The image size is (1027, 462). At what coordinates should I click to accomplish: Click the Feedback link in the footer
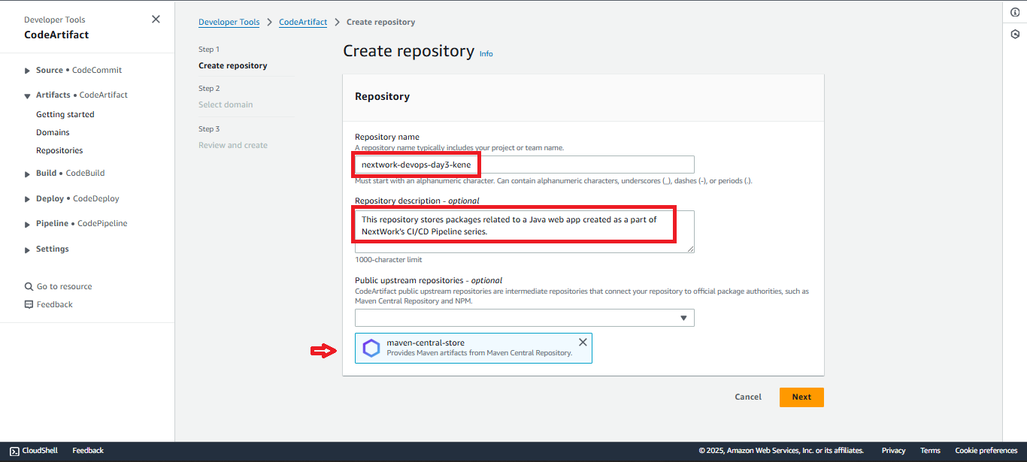88,451
